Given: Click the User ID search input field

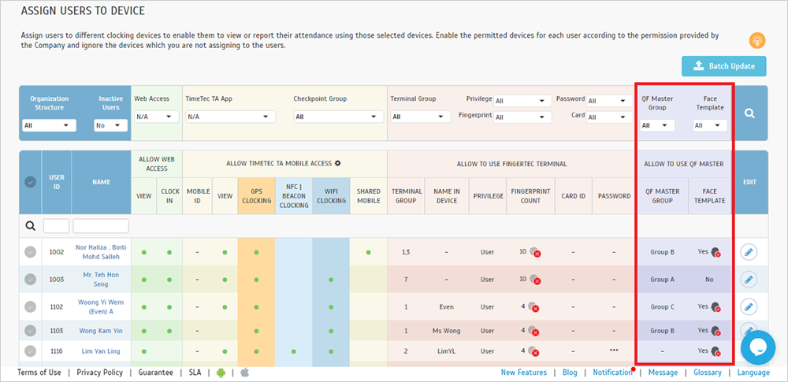Looking at the screenshot, I should [x=56, y=226].
